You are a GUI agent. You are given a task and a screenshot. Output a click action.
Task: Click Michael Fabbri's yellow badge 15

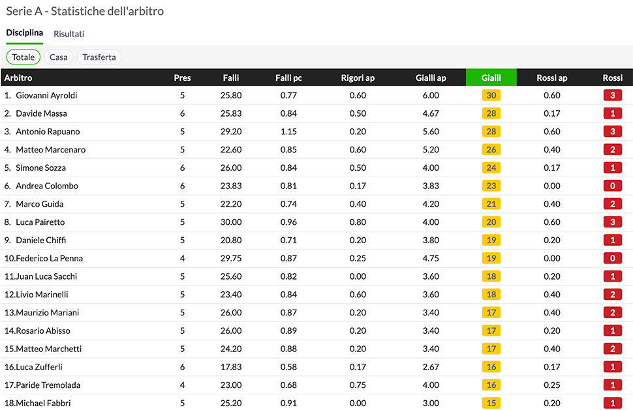491,403
